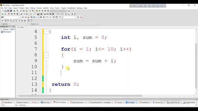Close the Management panel
198x111 pixels.
14,27
